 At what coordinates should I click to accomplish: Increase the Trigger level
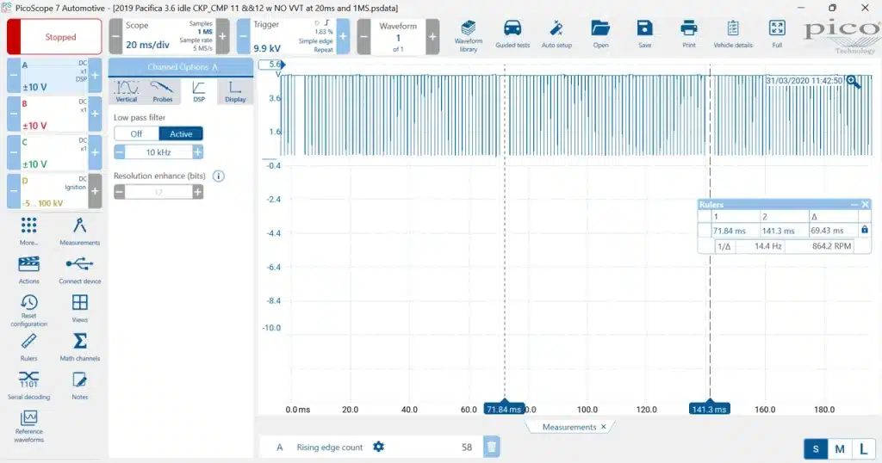click(x=343, y=36)
